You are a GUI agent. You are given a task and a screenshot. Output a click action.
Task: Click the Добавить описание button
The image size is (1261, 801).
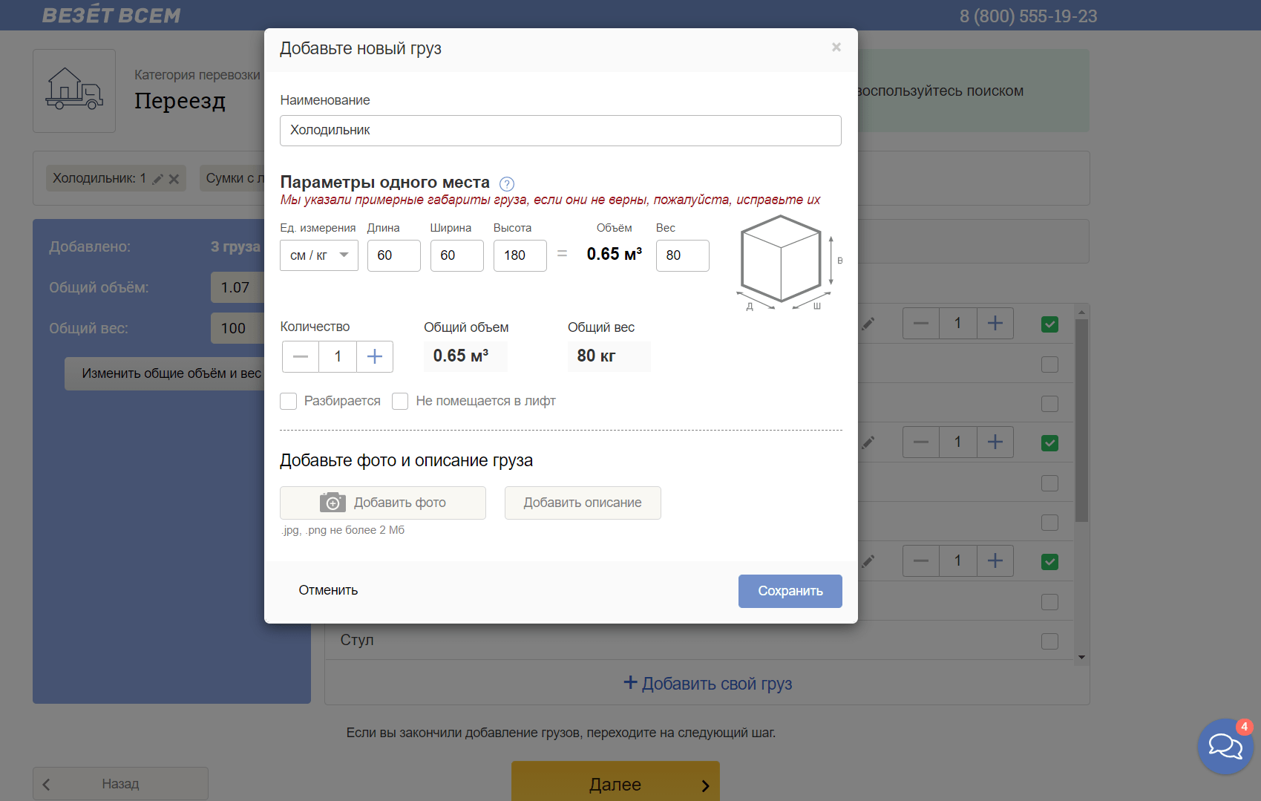pos(583,503)
